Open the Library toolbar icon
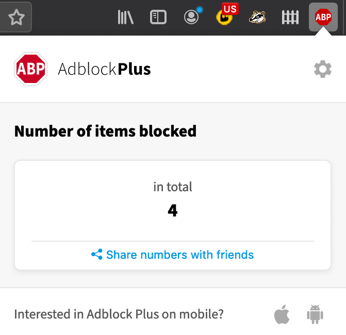346x335 pixels. (x=125, y=18)
